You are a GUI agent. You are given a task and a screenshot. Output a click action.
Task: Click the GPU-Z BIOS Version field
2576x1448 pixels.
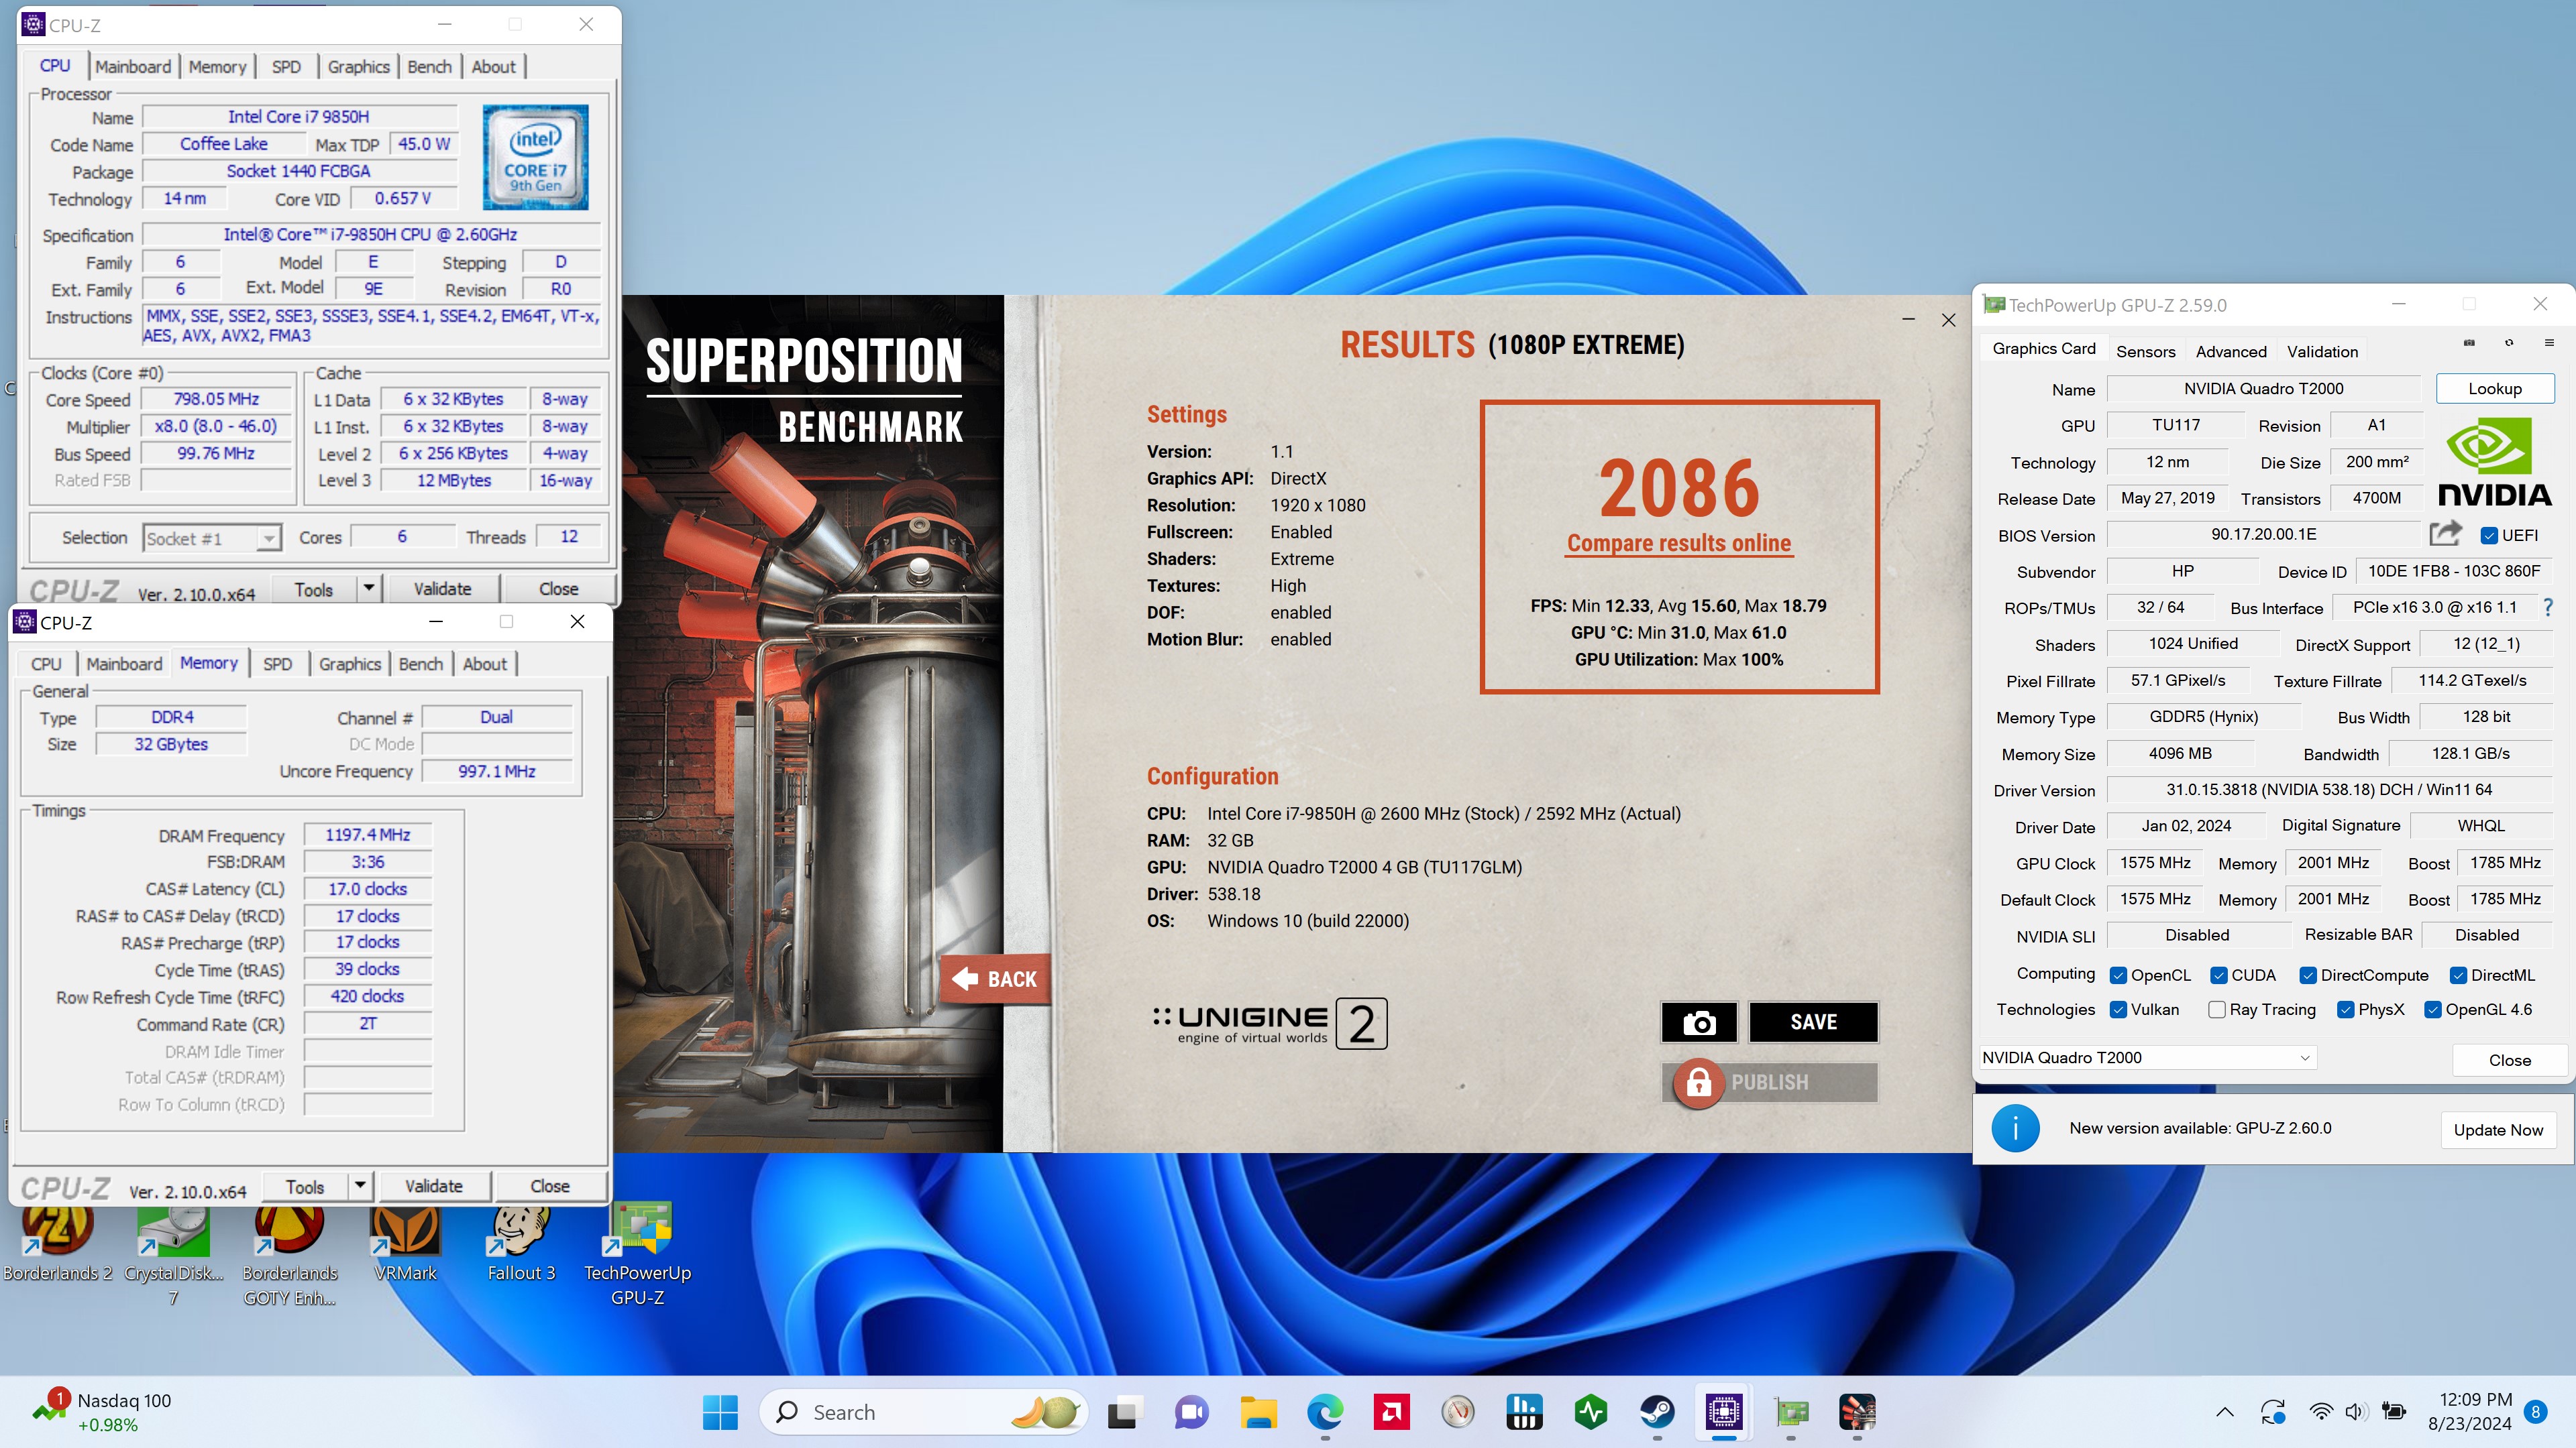pyautogui.click(x=2263, y=535)
